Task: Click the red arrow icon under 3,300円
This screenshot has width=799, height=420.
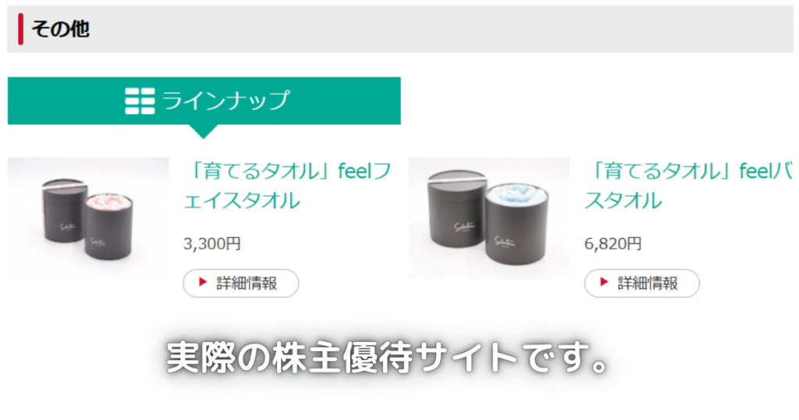Action: (203, 282)
